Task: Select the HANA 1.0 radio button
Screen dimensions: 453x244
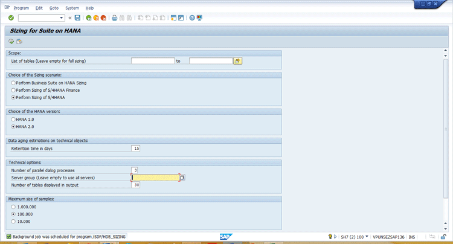Action: (x=13, y=119)
